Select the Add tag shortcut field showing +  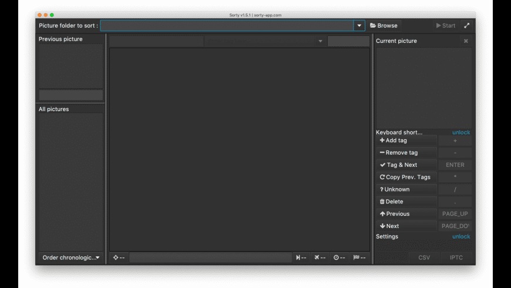click(x=455, y=140)
